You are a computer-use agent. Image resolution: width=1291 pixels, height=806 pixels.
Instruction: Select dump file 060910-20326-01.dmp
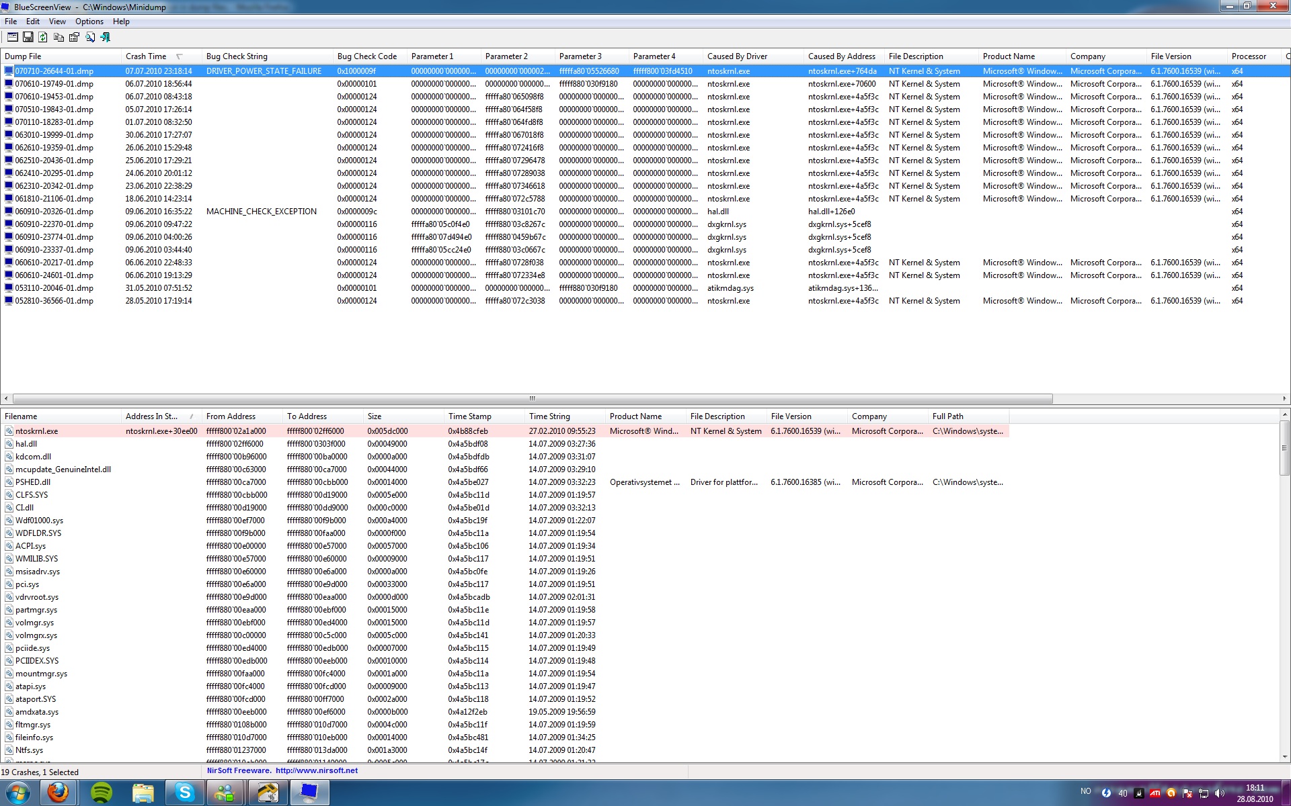point(54,212)
